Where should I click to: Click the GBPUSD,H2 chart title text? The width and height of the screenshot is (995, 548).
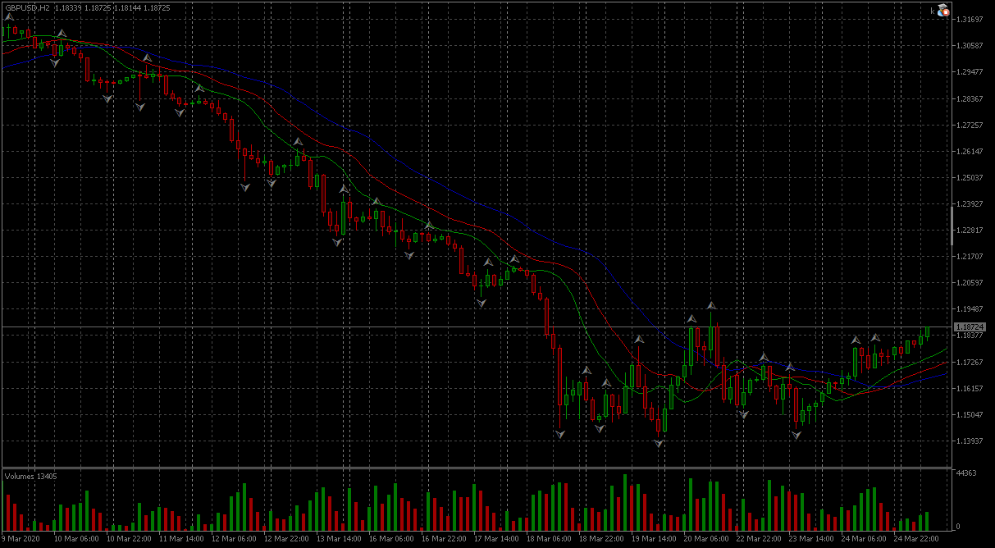(x=27, y=7)
